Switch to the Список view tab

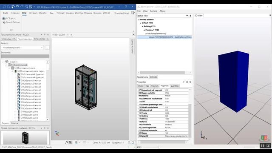click(14, 123)
